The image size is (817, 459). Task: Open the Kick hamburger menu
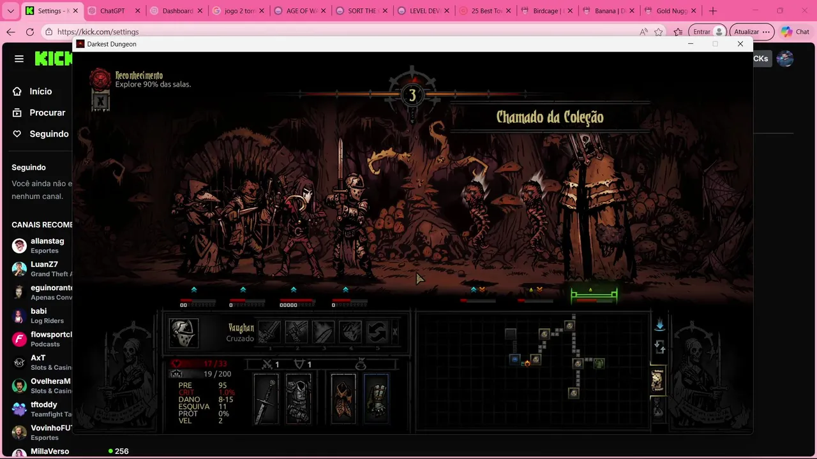19,59
